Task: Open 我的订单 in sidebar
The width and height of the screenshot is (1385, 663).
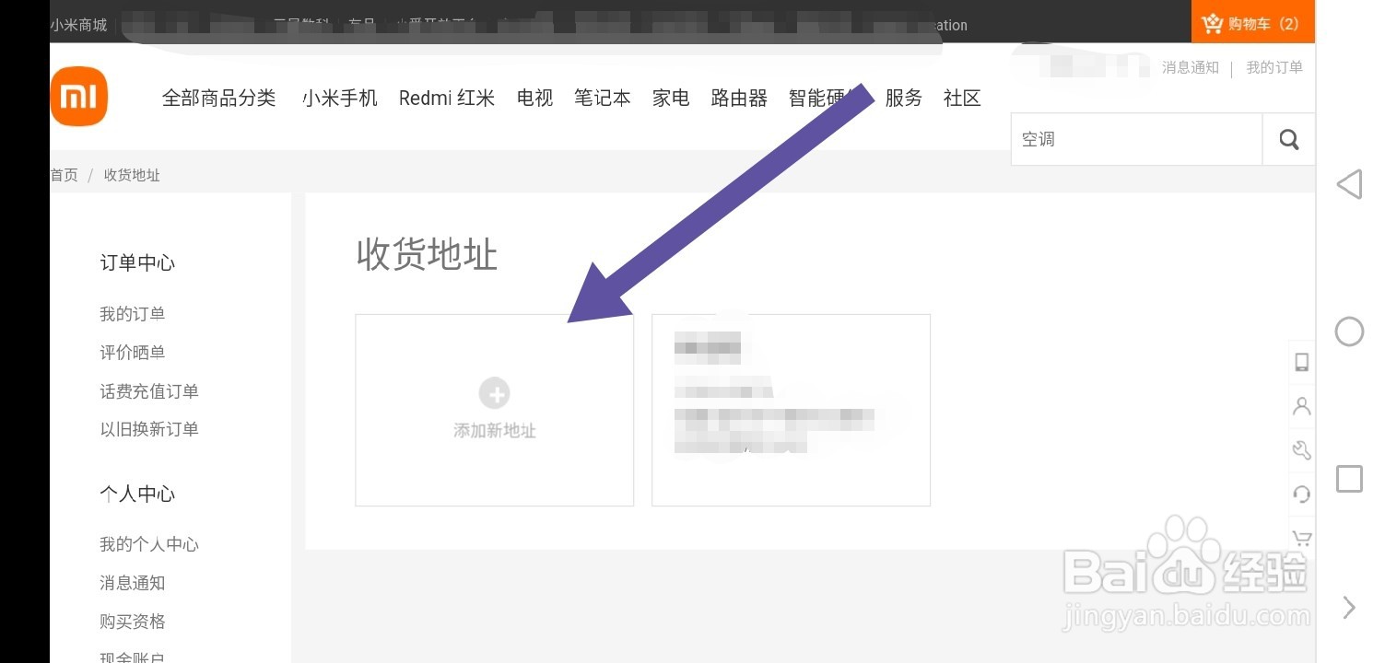Action: (x=133, y=314)
